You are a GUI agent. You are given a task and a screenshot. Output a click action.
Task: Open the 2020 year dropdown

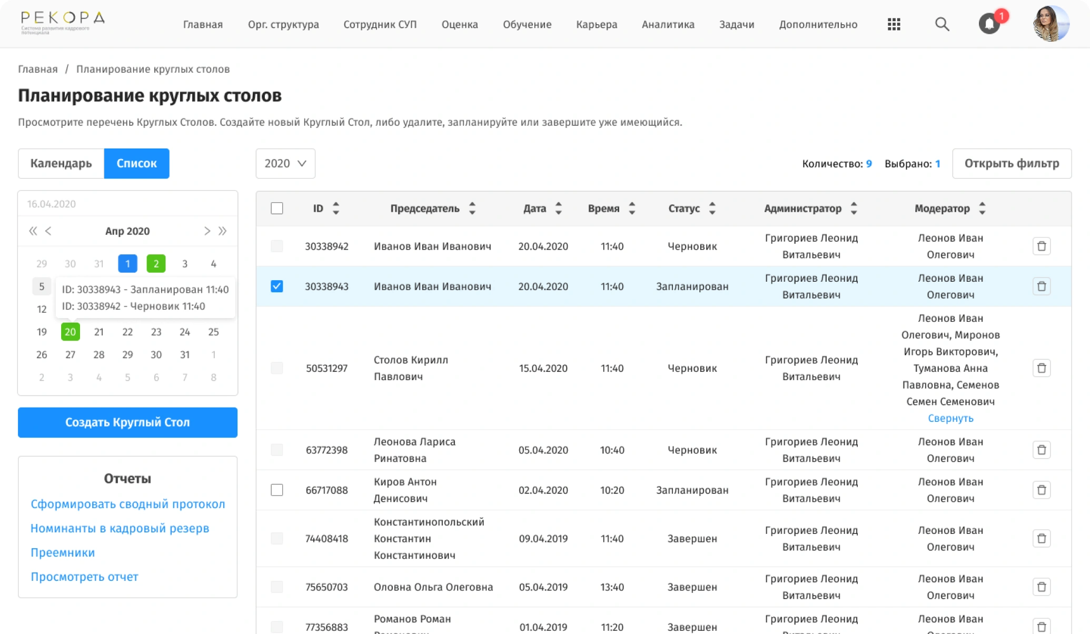pos(285,164)
